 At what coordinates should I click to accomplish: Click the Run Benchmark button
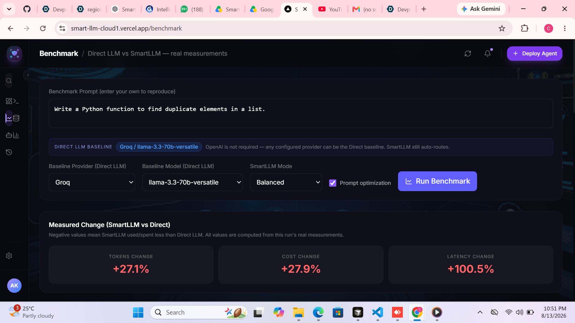438,181
